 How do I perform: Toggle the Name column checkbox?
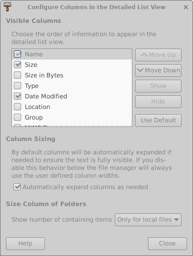point(17,54)
